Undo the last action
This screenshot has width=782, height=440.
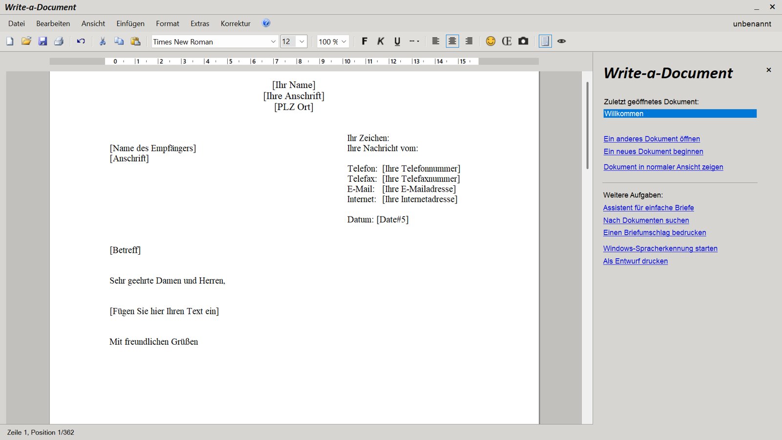81,42
